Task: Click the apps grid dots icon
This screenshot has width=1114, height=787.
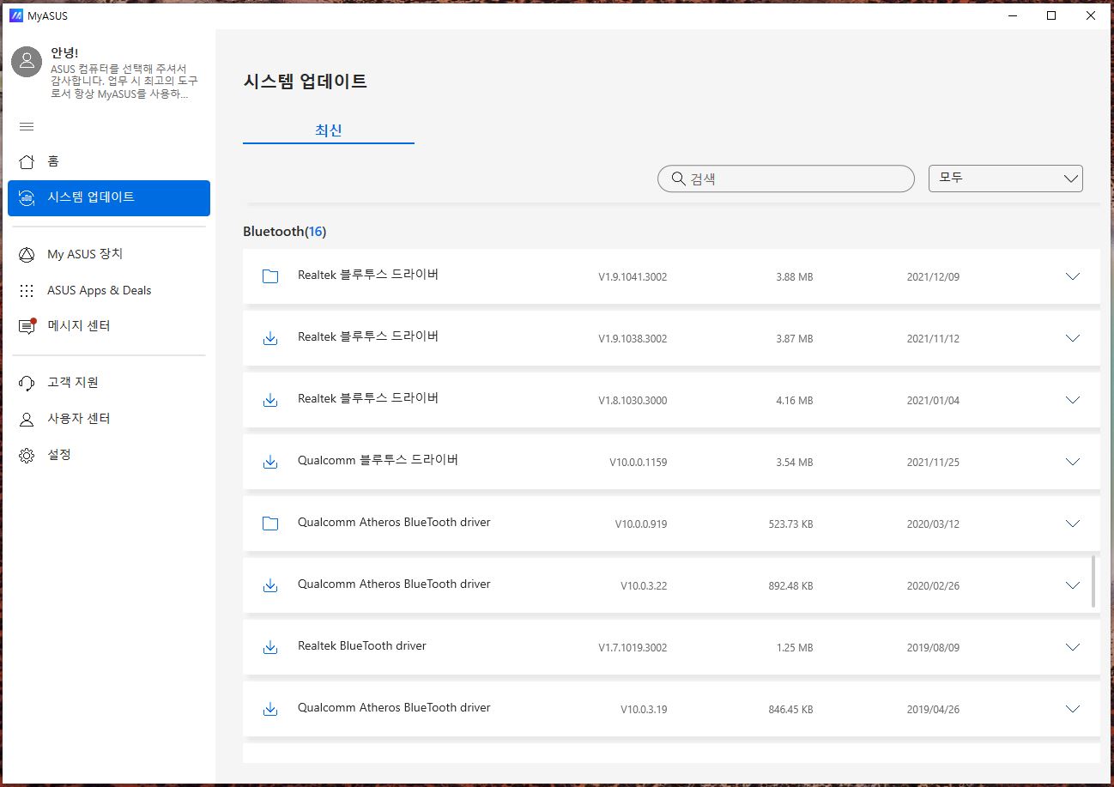Action: (27, 290)
